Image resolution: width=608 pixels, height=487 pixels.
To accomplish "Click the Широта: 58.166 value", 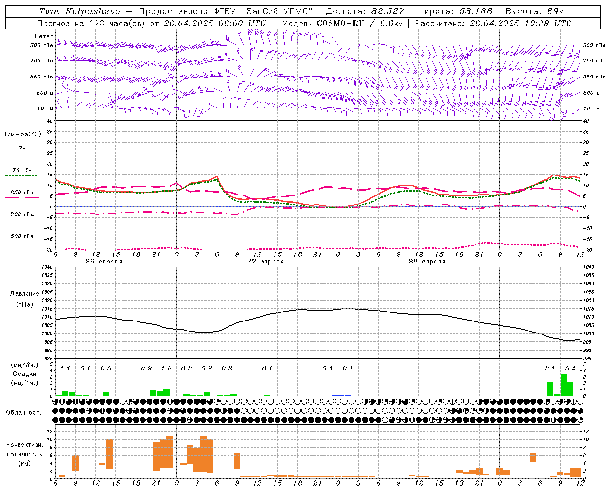I will tap(455, 11).
